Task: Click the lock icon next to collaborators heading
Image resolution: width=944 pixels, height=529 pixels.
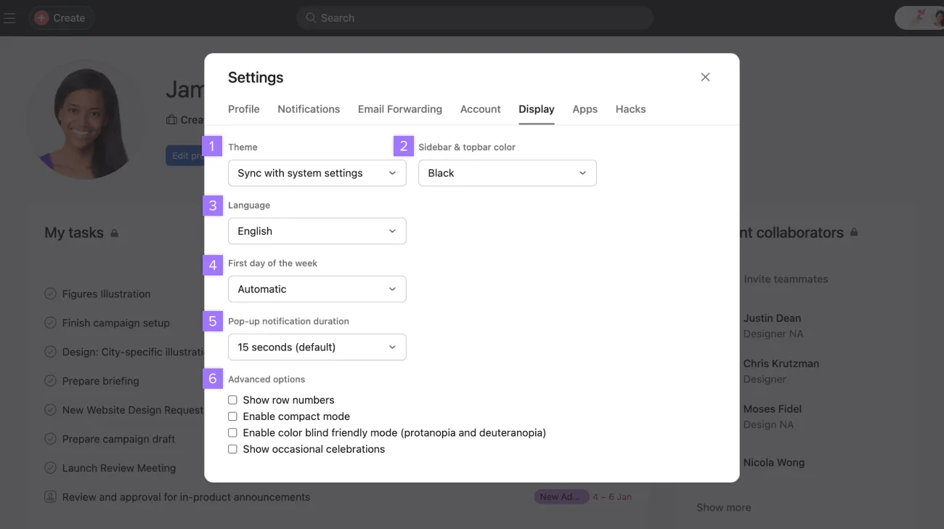Action: tap(854, 232)
